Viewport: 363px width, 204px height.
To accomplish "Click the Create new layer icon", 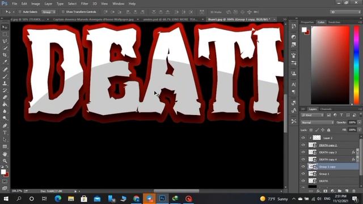I will 347,191.
